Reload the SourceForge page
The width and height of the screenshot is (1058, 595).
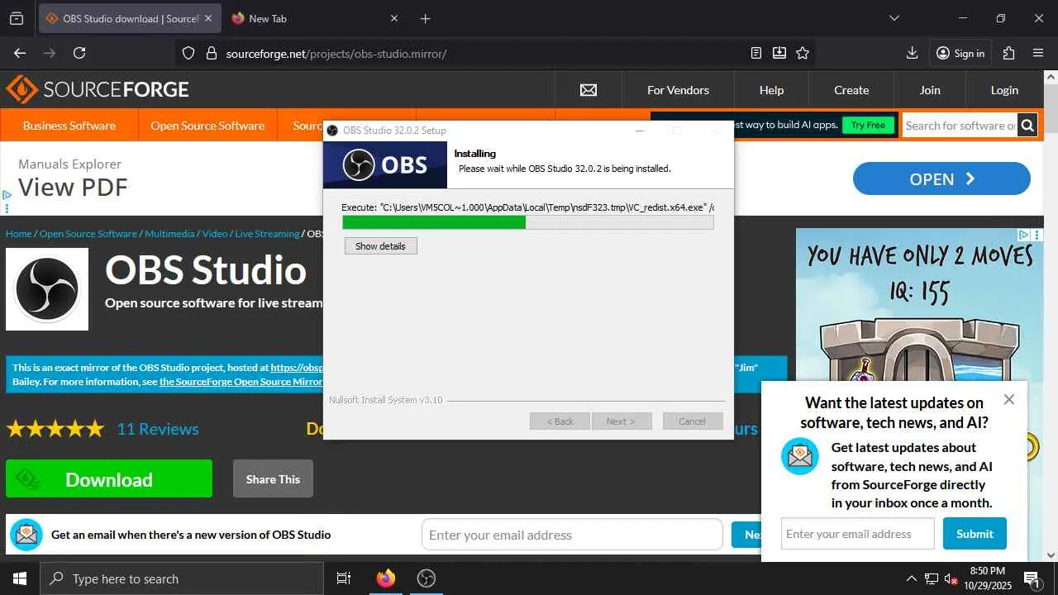click(x=79, y=53)
